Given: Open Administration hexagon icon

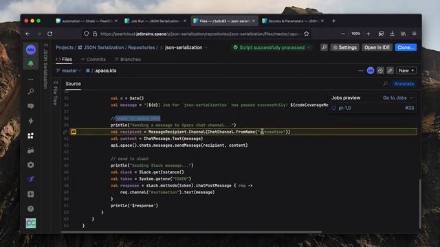Looking at the screenshot, I should [x=30, y=165].
